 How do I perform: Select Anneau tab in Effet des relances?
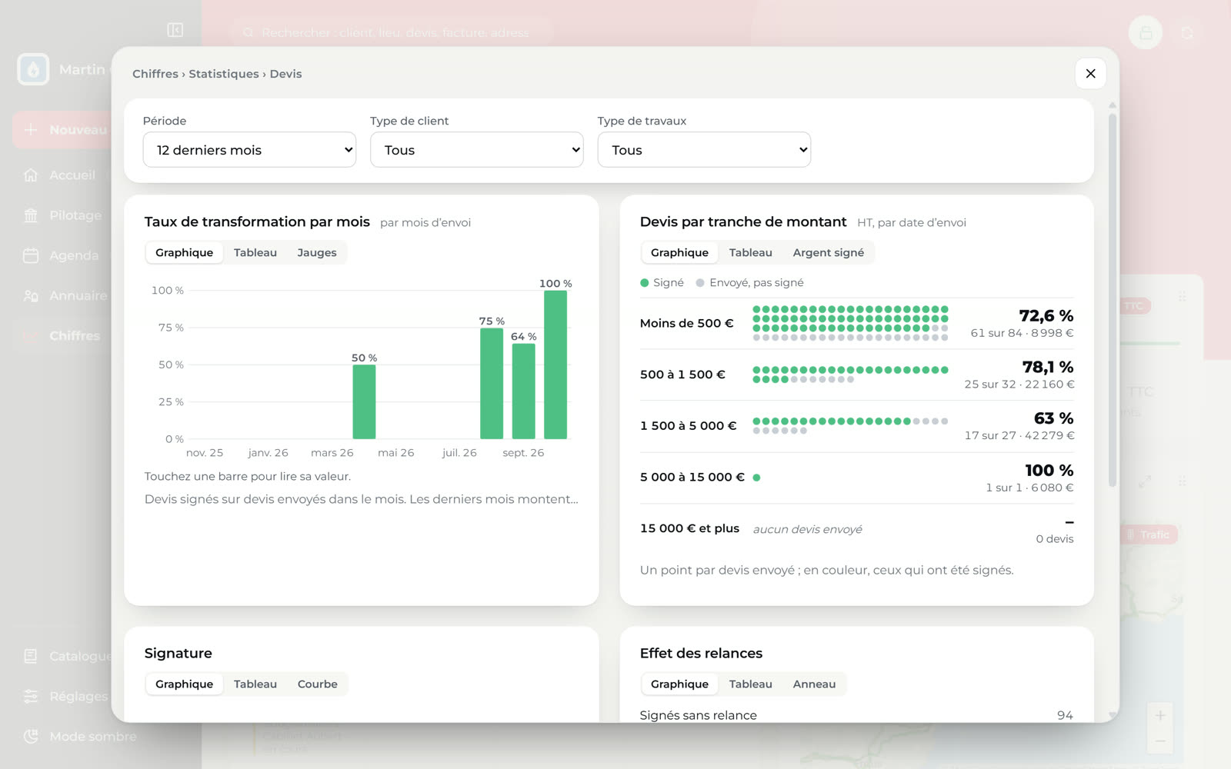814,684
